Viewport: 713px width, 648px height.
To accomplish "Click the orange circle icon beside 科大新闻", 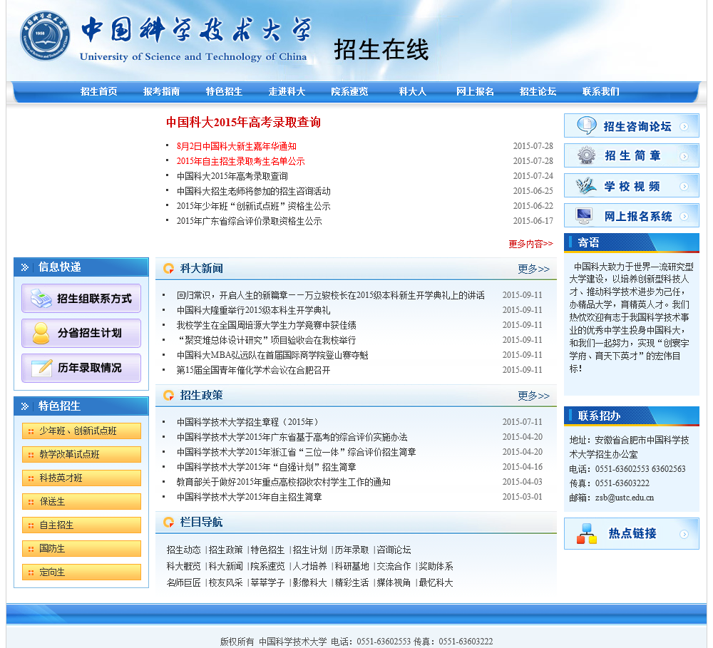I will [x=169, y=269].
